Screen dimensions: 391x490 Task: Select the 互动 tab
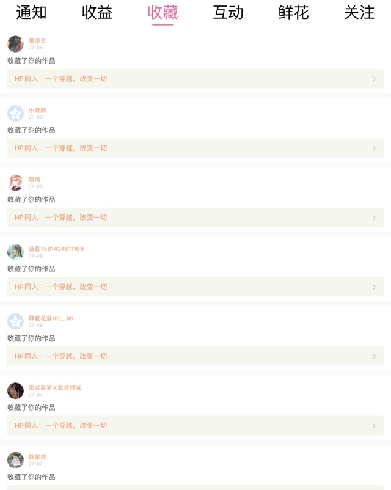228,12
